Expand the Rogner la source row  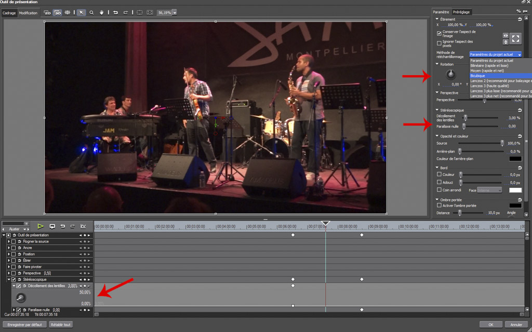point(9,242)
